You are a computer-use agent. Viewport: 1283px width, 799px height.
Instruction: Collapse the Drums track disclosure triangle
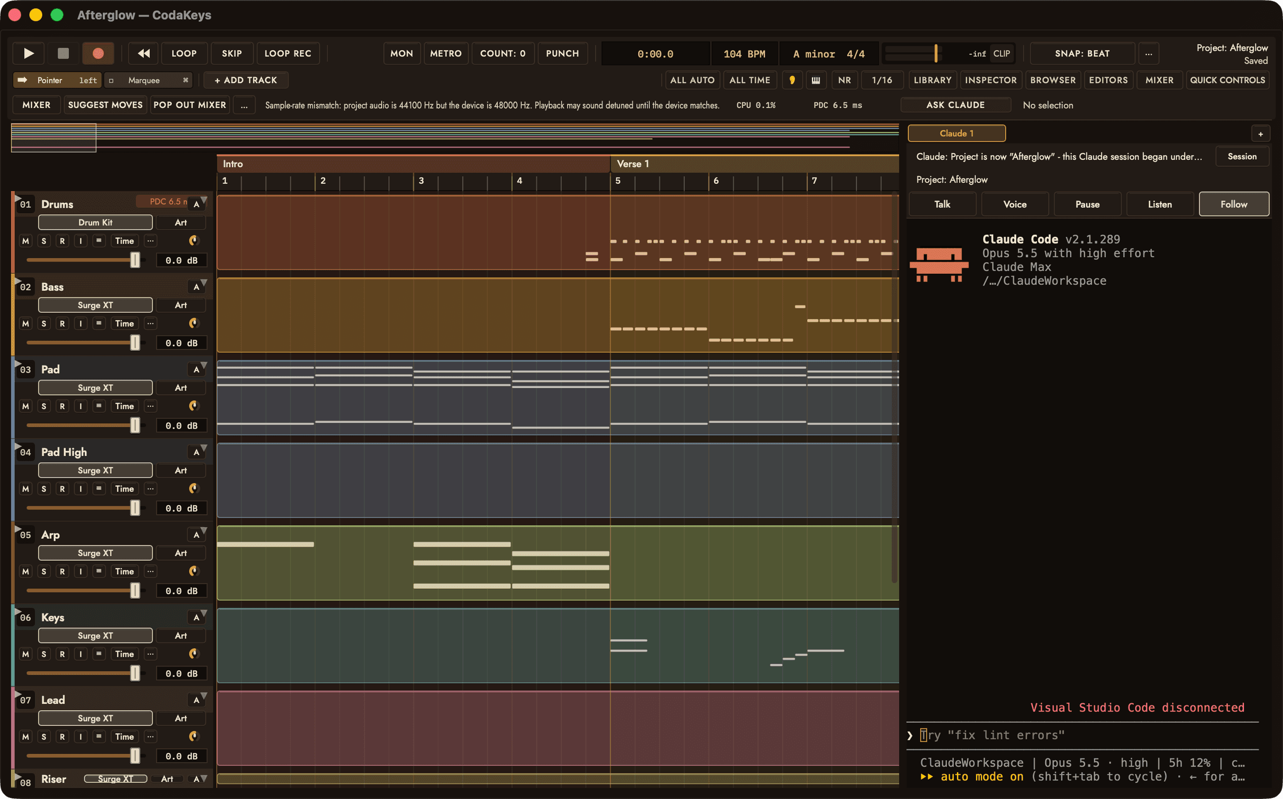pyautogui.click(x=18, y=198)
